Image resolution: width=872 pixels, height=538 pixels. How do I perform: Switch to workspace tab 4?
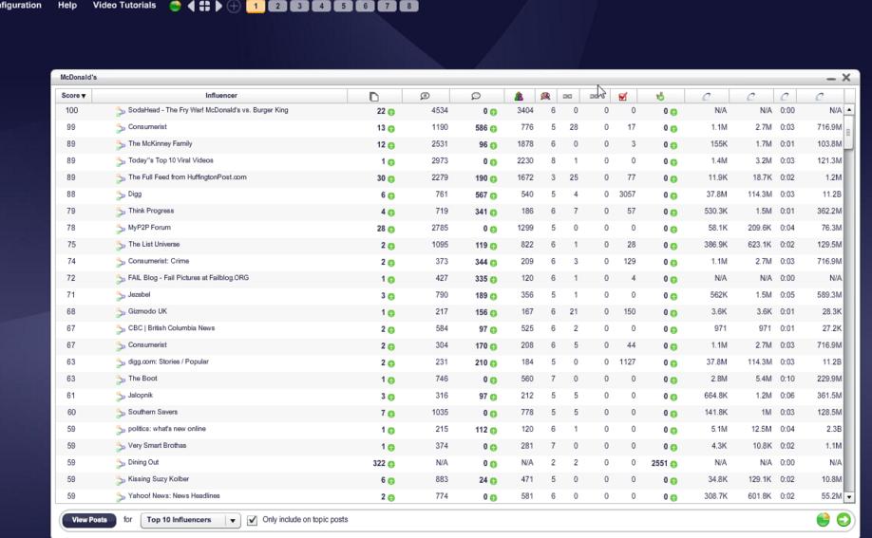[321, 6]
